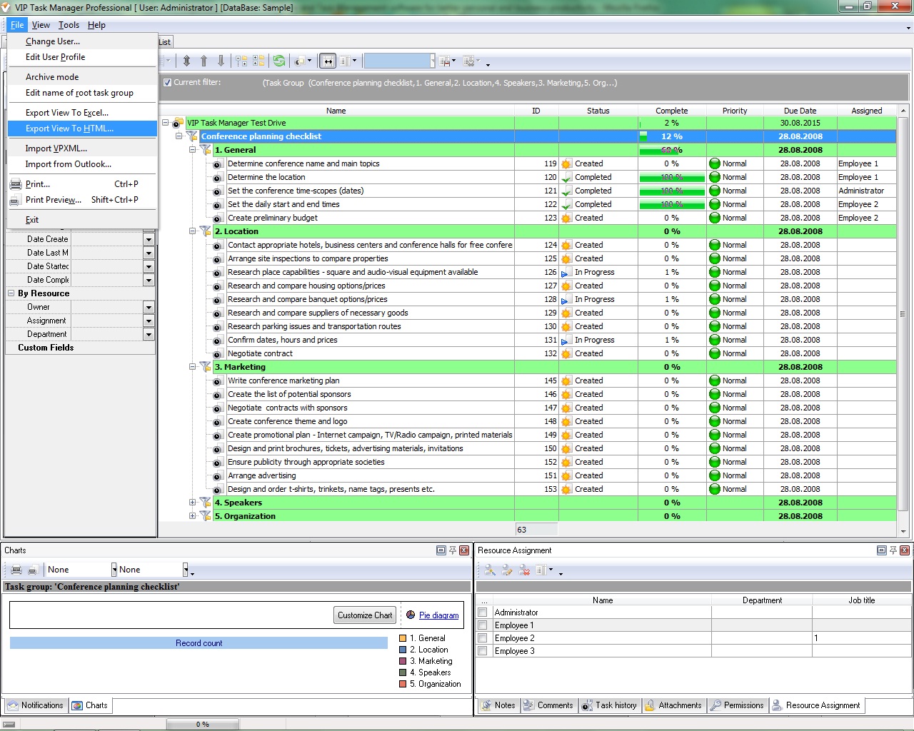
Task: Switch to the Notifications tab
Action: click(x=34, y=705)
